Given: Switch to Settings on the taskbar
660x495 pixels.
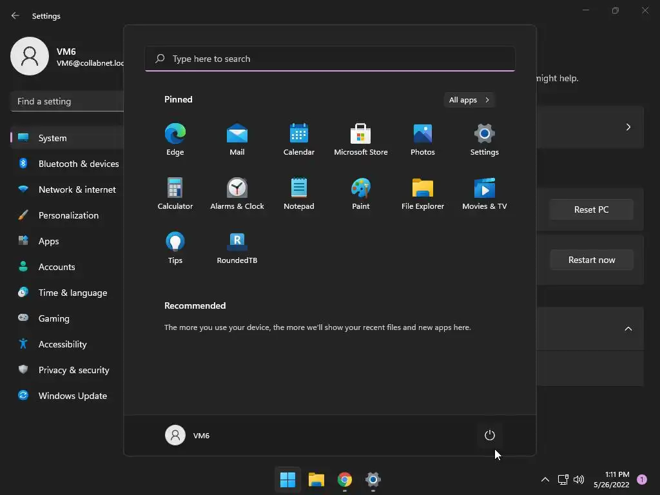Looking at the screenshot, I should pos(373,480).
